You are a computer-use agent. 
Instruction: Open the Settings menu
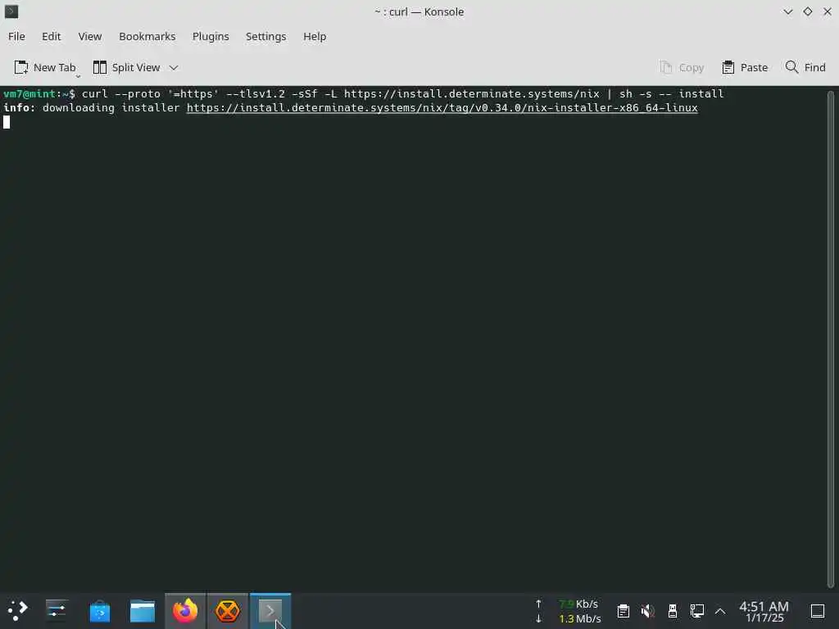(x=266, y=36)
